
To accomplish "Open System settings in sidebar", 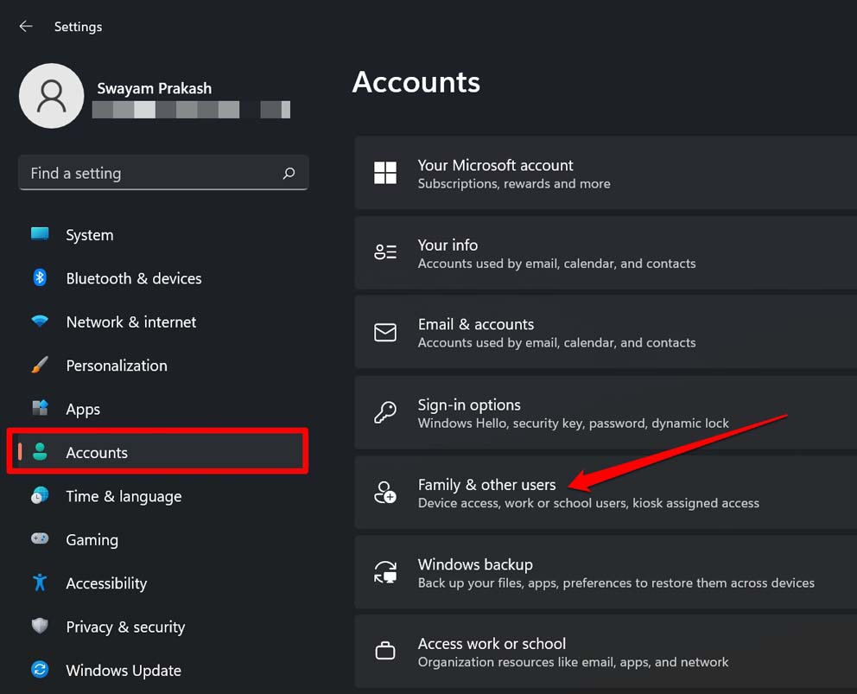I will [89, 235].
